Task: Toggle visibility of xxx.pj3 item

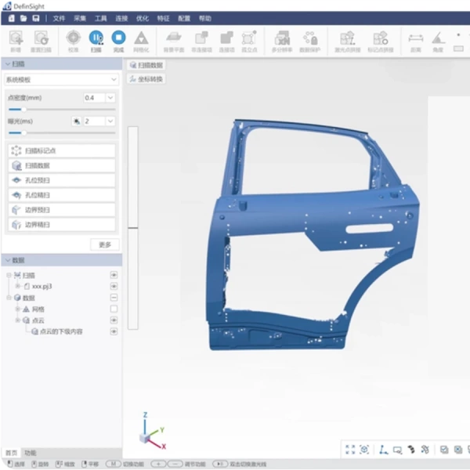Action: (114, 286)
